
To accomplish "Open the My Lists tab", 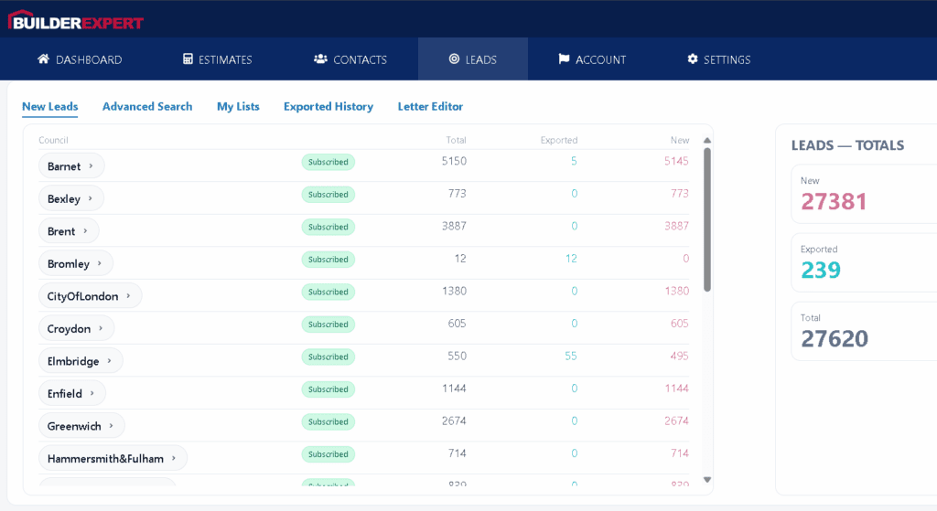I will 239,106.
